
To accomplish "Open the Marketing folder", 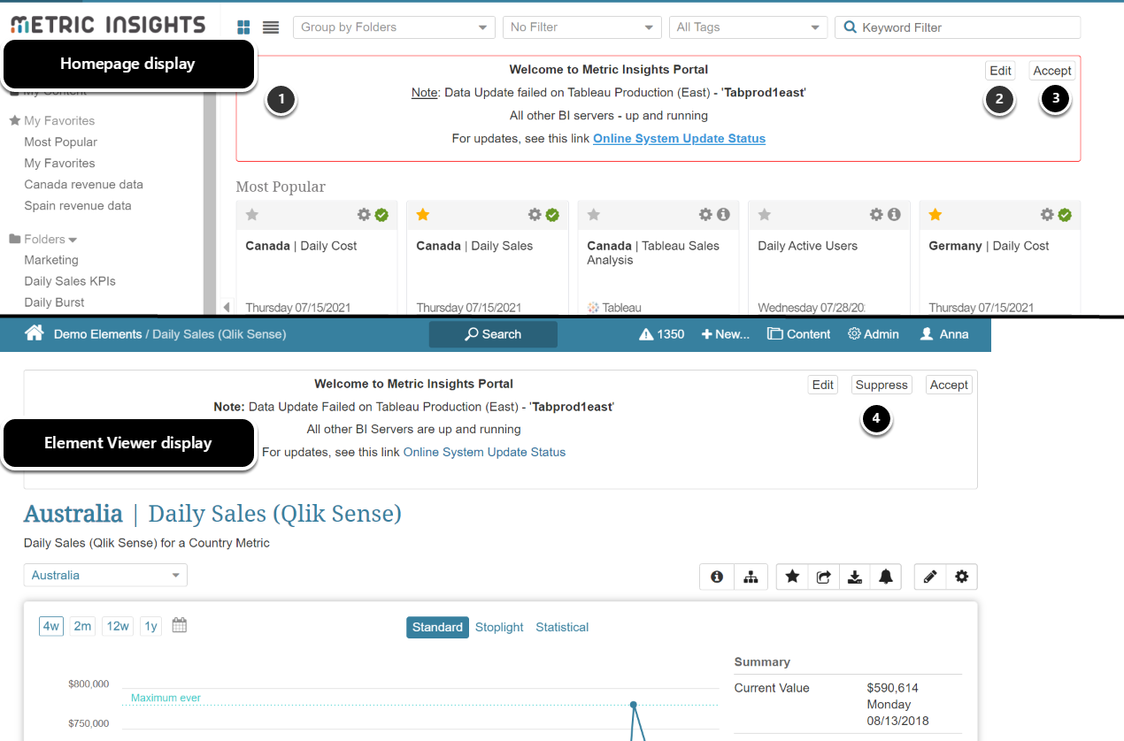I will coord(51,260).
